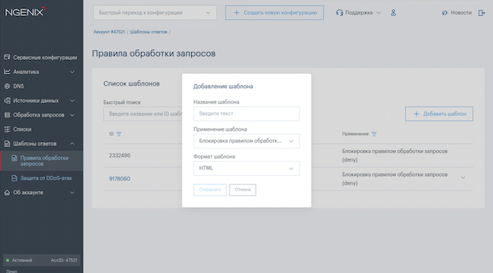Click the green Активный status dot

tap(8, 260)
